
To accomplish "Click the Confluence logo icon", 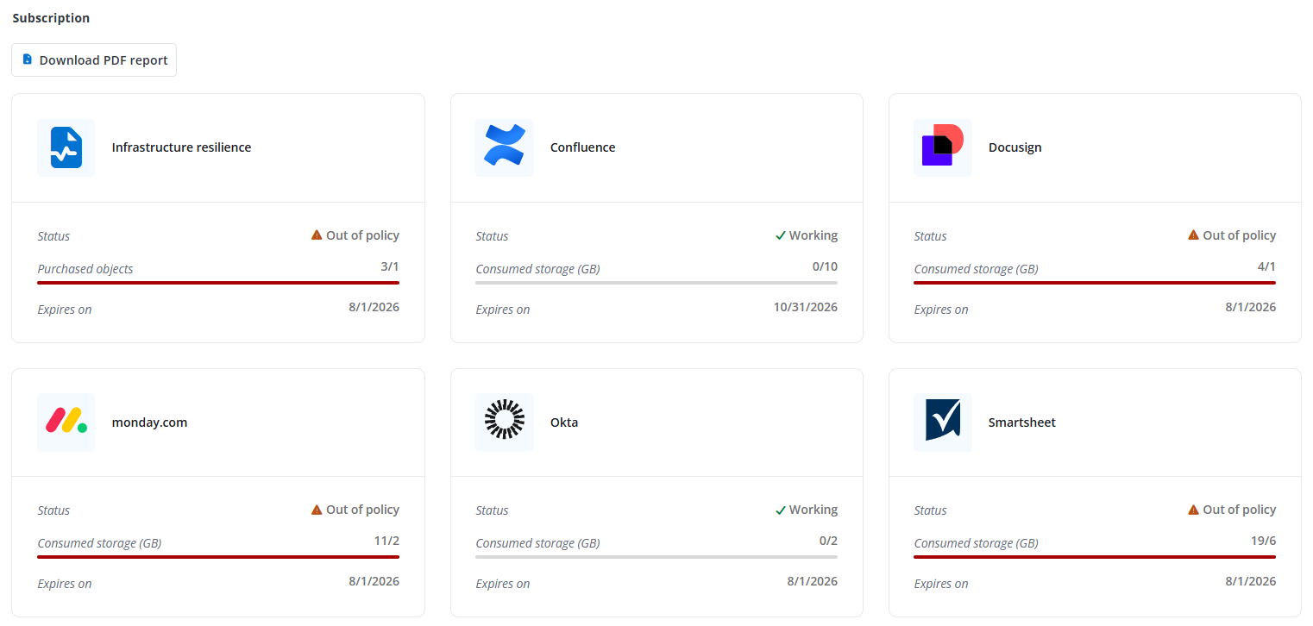I will point(504,147).
